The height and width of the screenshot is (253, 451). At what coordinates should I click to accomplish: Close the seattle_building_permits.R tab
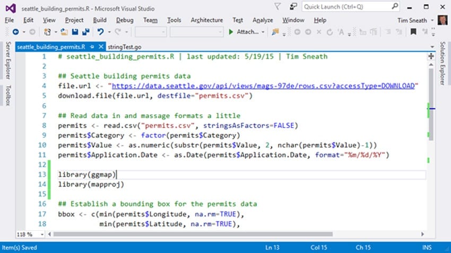click(x=101, y=47)
